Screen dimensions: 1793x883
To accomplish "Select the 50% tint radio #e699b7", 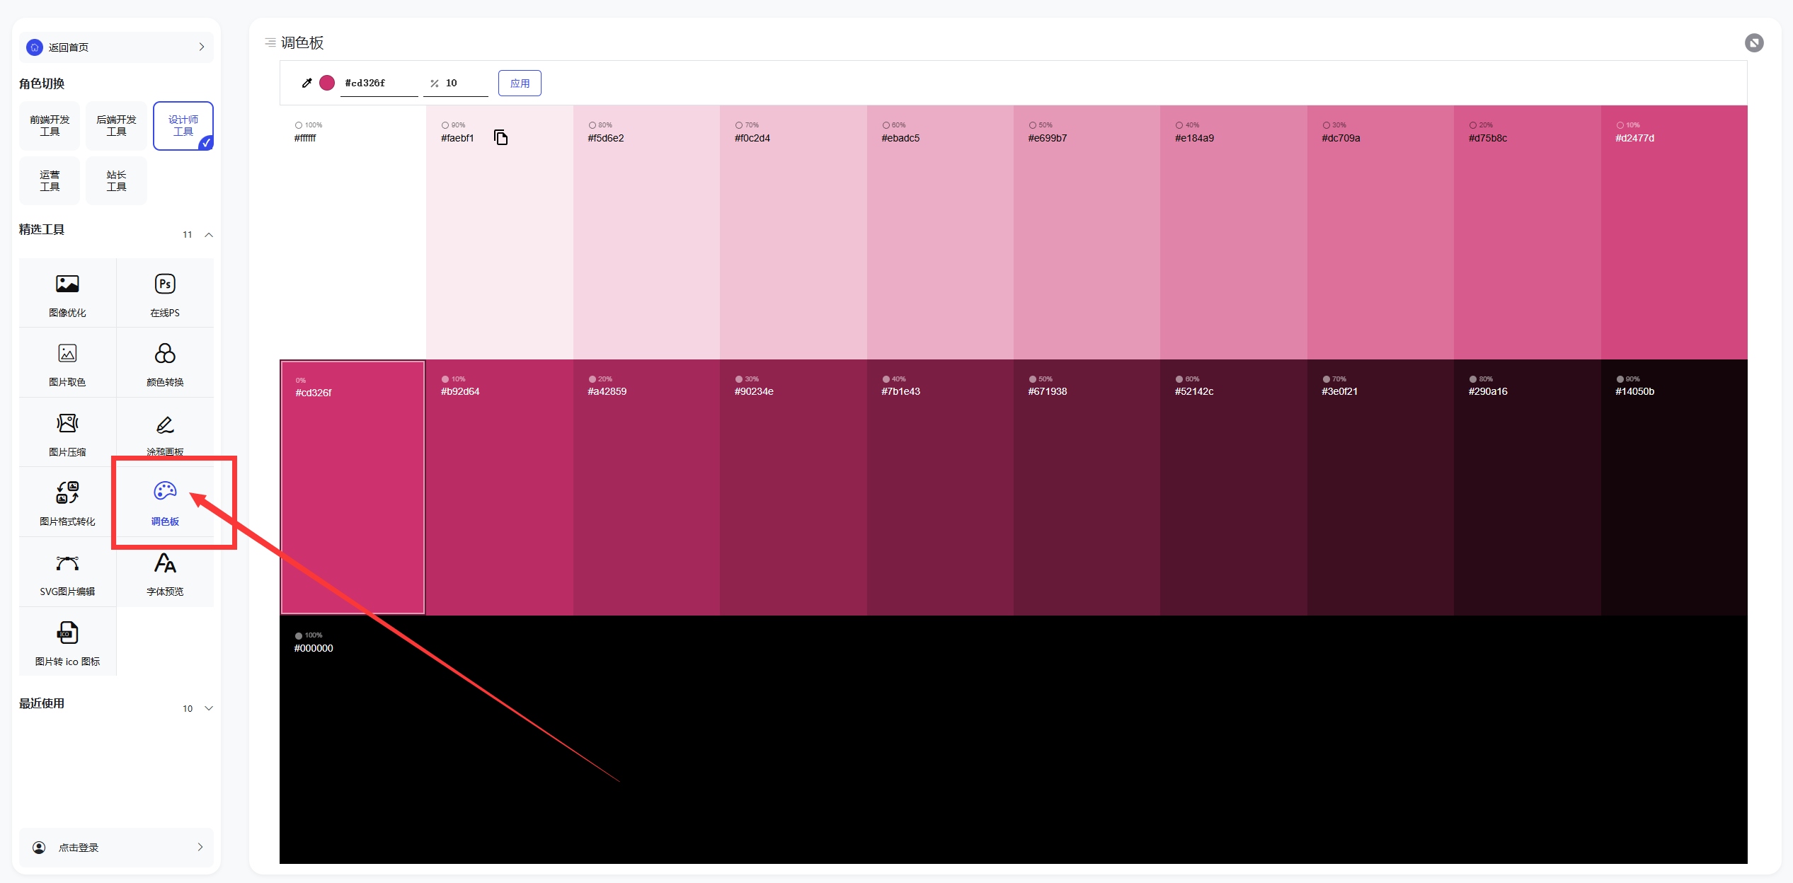I will [x=1033, y=125].
